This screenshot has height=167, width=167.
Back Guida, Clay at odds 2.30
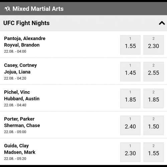coord(130,152)
